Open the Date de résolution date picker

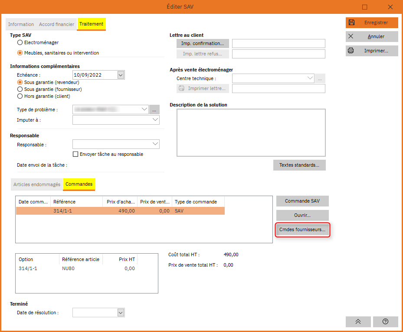tap(121, 313)
